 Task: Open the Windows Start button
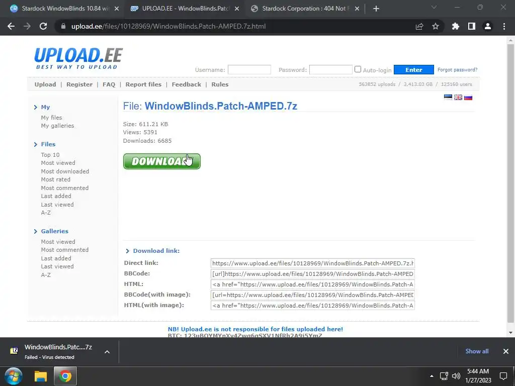pos(13,376)
